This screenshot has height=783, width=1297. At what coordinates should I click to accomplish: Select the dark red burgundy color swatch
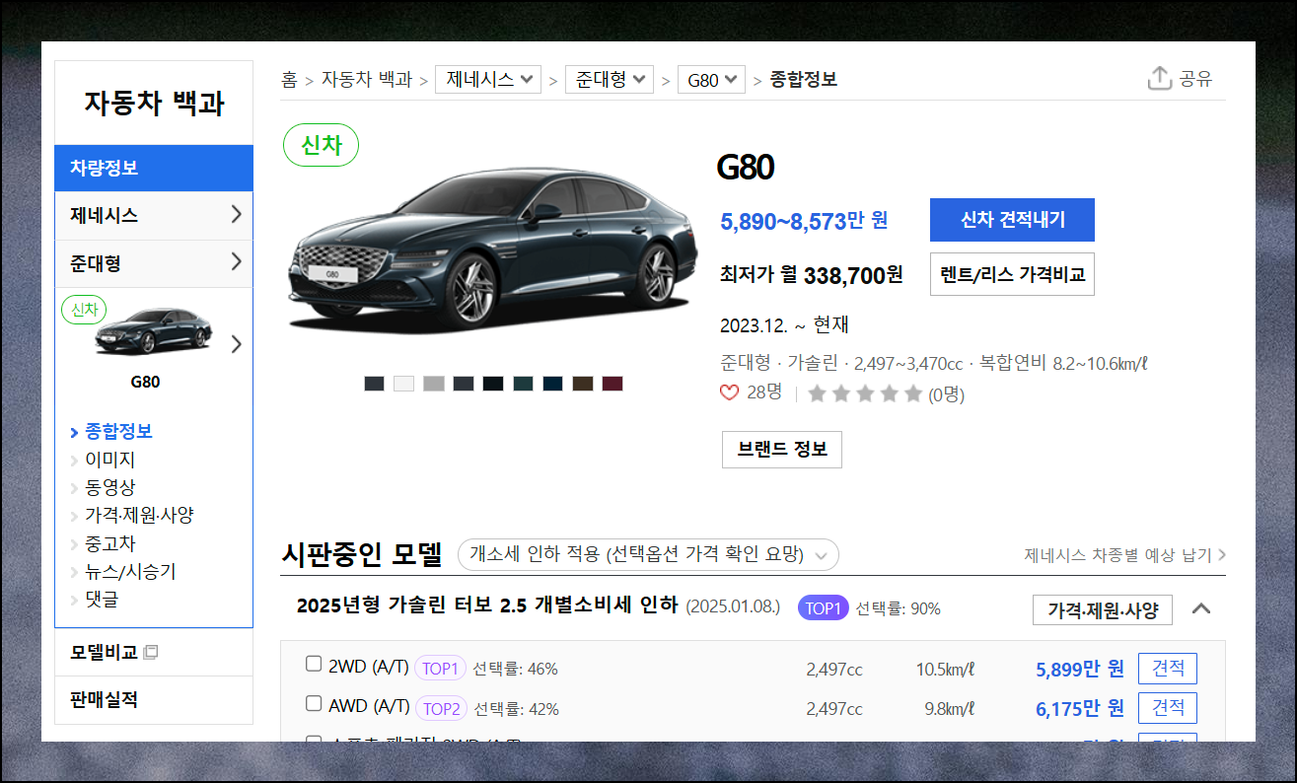point(612,384)
